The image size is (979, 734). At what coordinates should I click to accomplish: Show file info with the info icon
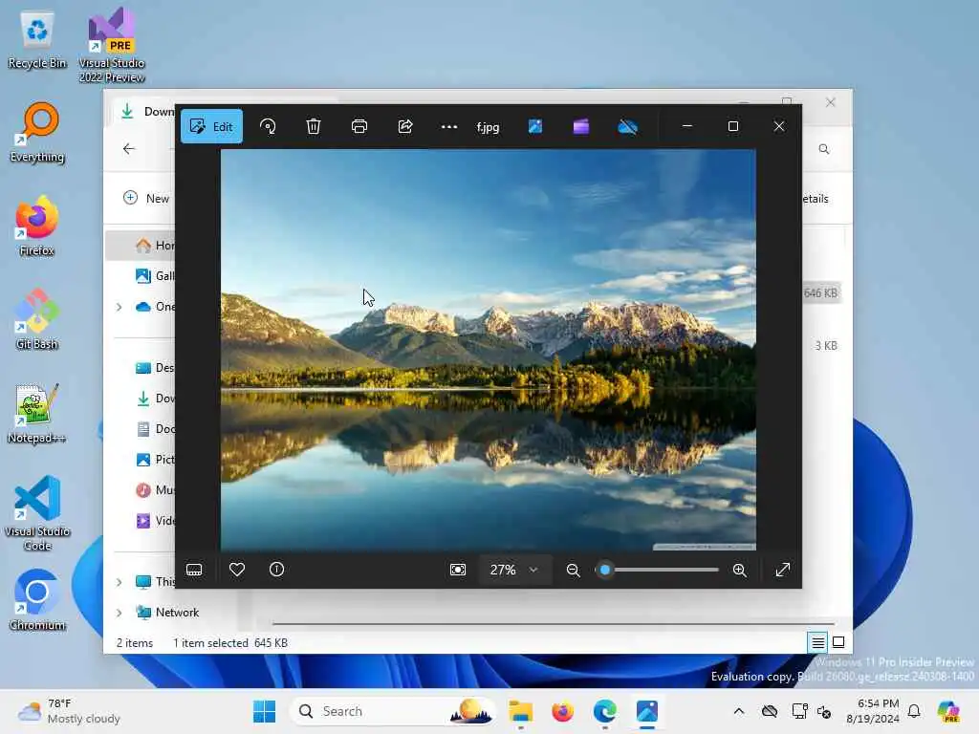(276, 570)
